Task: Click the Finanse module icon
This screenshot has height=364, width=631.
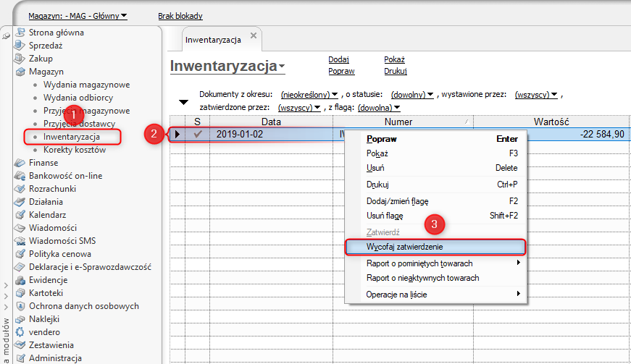Action: click(x=20, y=163)
